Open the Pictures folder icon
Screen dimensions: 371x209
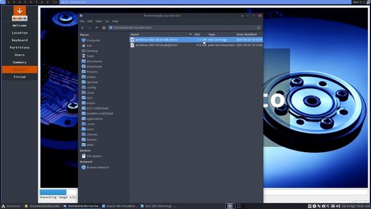point(83,71)
